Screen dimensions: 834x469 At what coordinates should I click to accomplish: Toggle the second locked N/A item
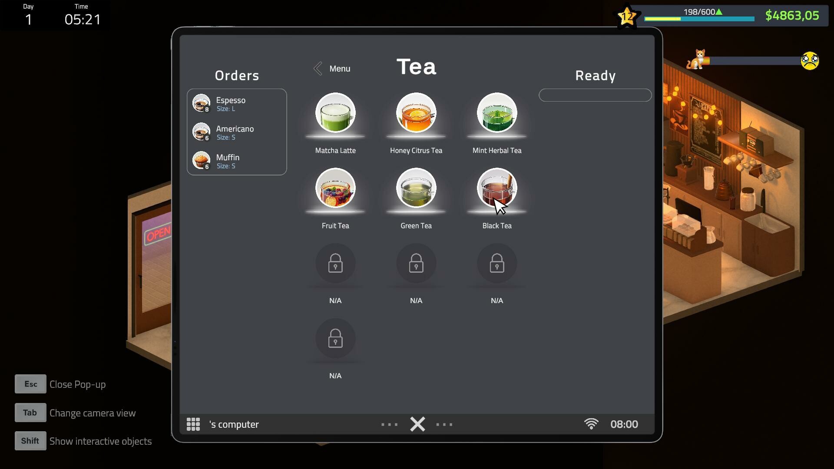pos(416,264)
